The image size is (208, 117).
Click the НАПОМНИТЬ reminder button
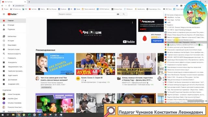coord(46,87)
